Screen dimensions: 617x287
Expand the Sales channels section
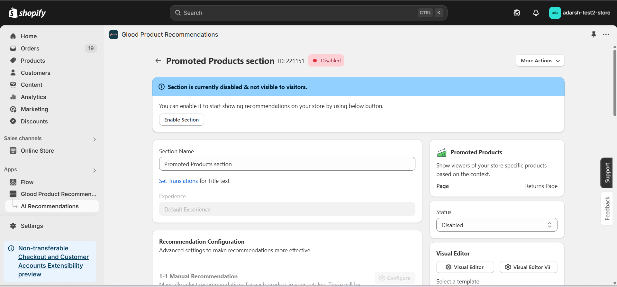click(x=94, y=139)
